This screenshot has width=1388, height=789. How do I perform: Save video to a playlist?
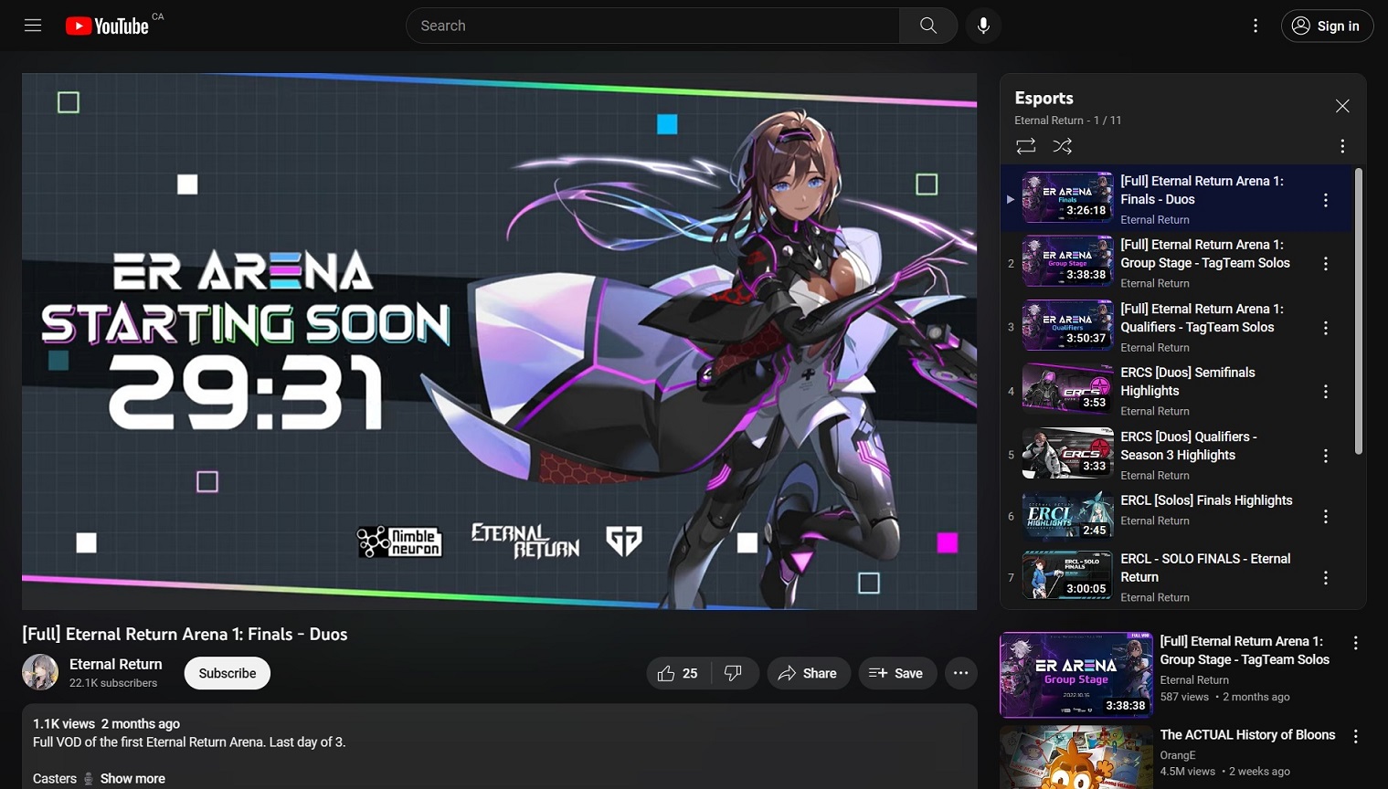tap(897, 673)
